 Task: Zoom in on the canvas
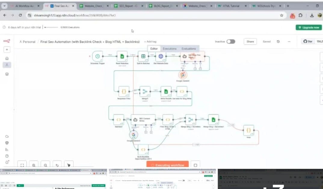(34, 165)
